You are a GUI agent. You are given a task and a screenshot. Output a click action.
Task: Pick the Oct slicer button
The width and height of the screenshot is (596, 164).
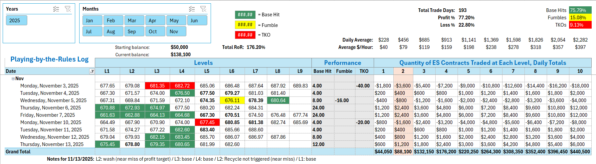pyautogui.click(x=155, y=32)
